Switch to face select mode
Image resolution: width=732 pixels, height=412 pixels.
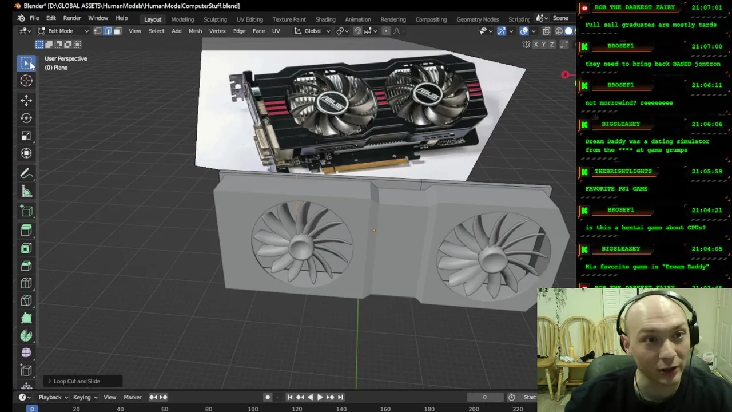click(117, 31)
